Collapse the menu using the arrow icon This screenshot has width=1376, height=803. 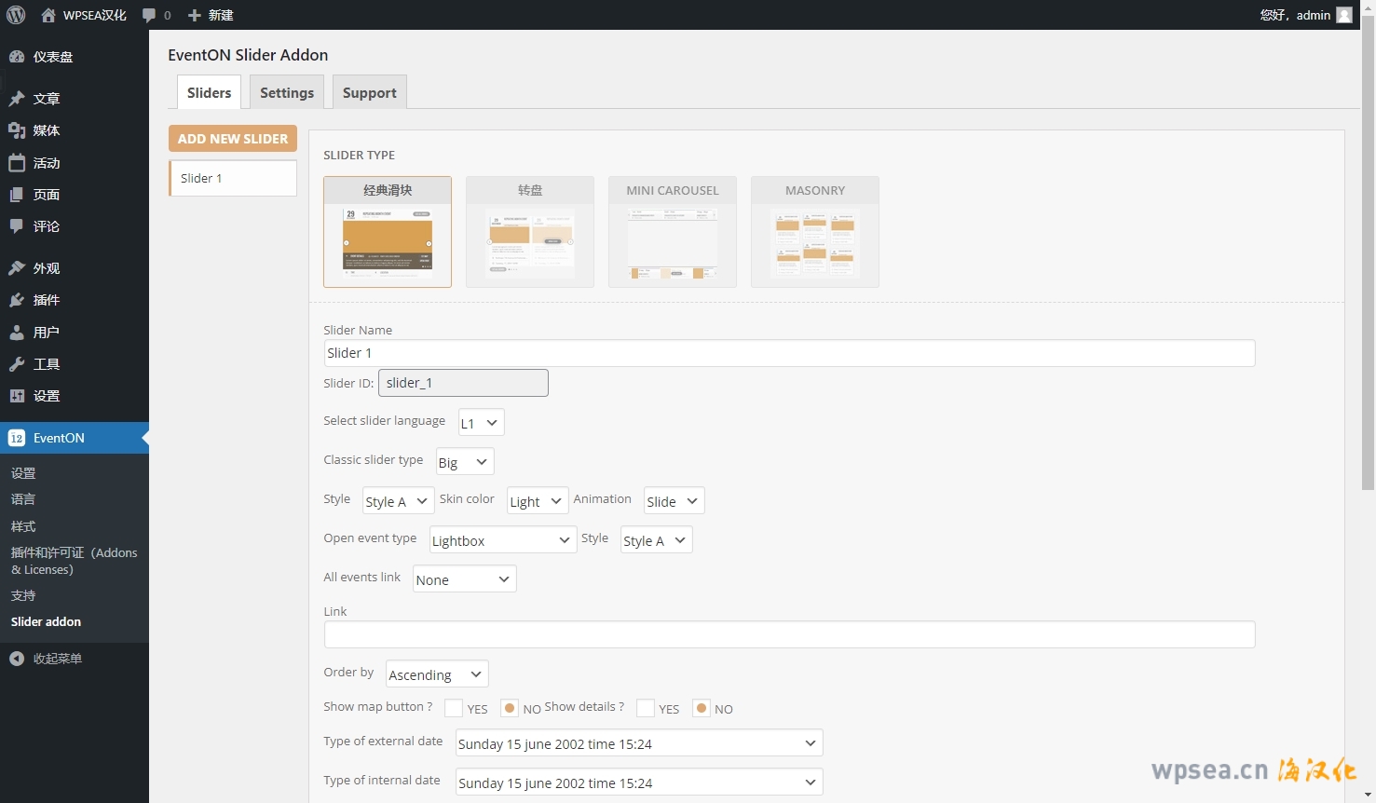click(x=17, y=659)
